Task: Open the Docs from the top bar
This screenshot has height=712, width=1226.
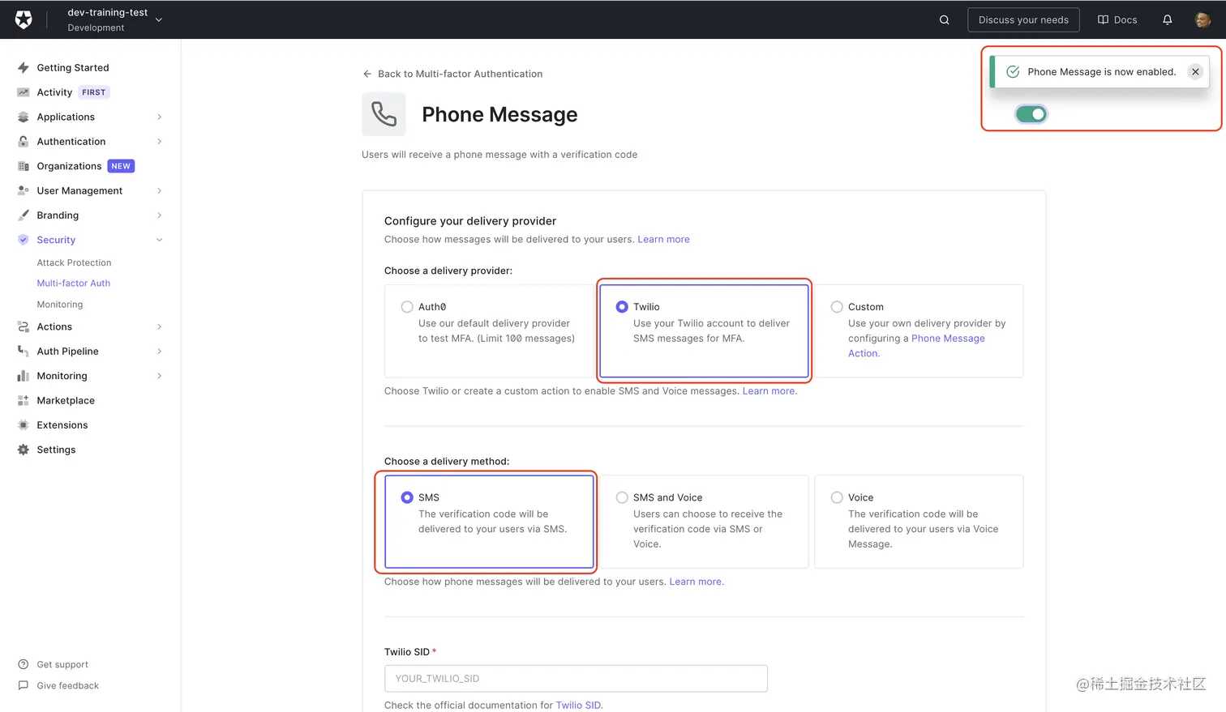Action: [1117, 19]
